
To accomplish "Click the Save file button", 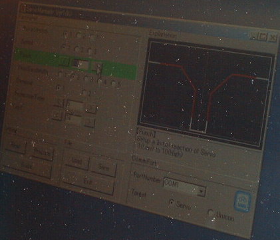I will click(x=104, y=167).
